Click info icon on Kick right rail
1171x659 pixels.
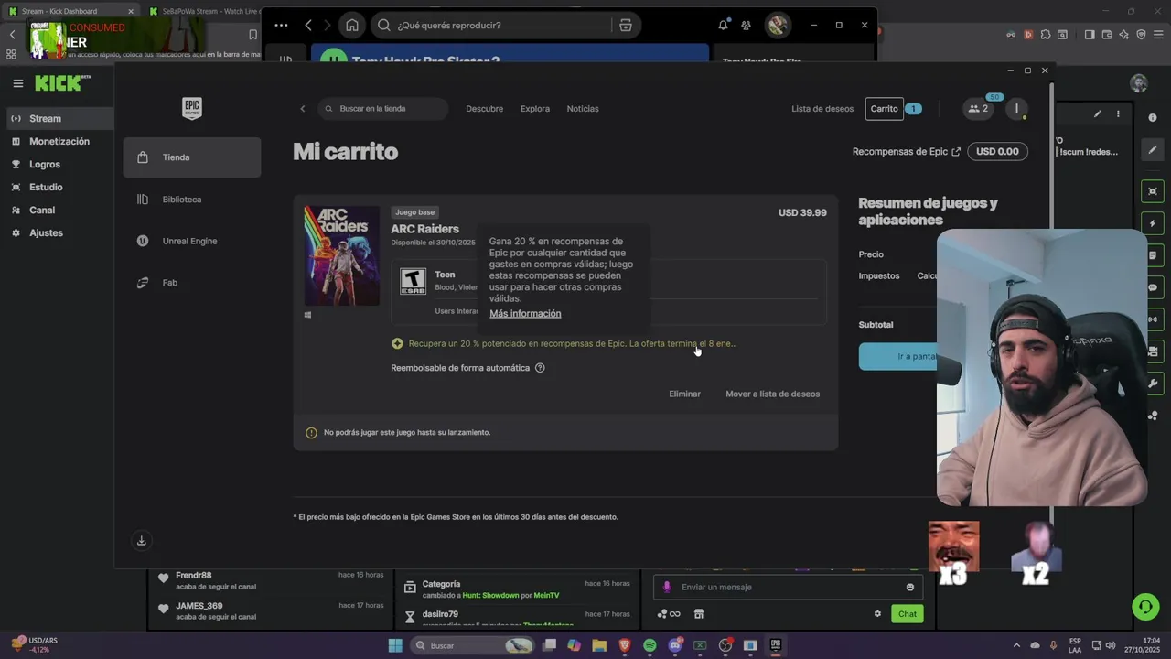click(x=1153, y=118)
